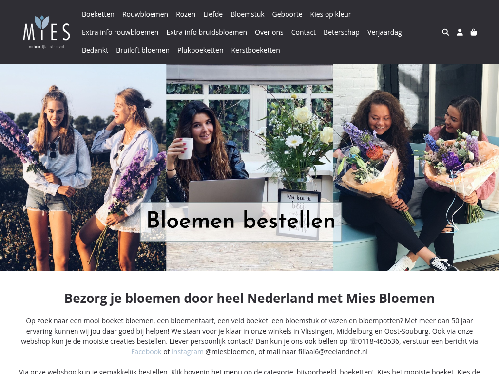Go to Rouwbloemen category
Viewport: 499px width, 374px height.
pyautogui.click(x=145, y=14)
